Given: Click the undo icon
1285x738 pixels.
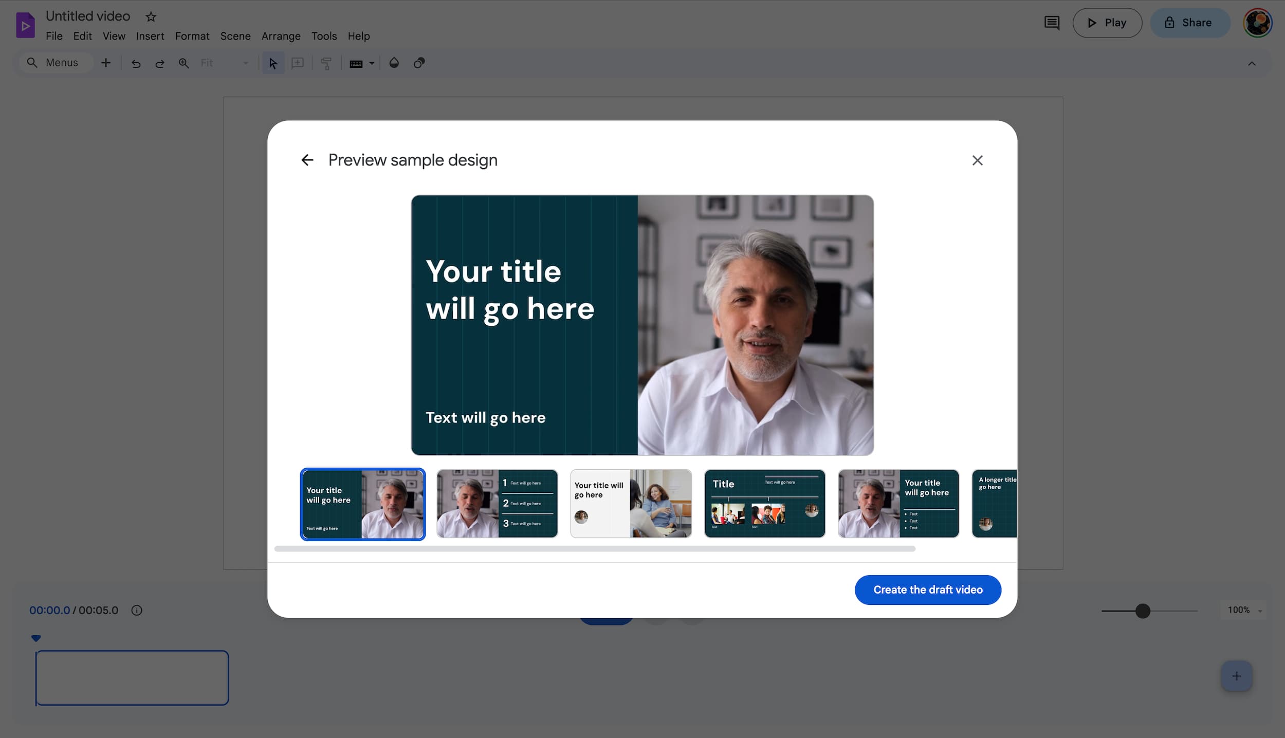Looking at the screenshot, I should 135,63.
